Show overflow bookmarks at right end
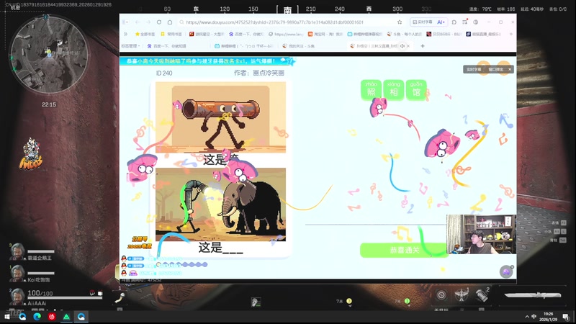This screenshot has height=324, width=576. pos(510,34)
